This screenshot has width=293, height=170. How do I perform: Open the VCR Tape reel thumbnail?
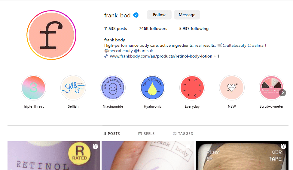[x=242, y=156]
